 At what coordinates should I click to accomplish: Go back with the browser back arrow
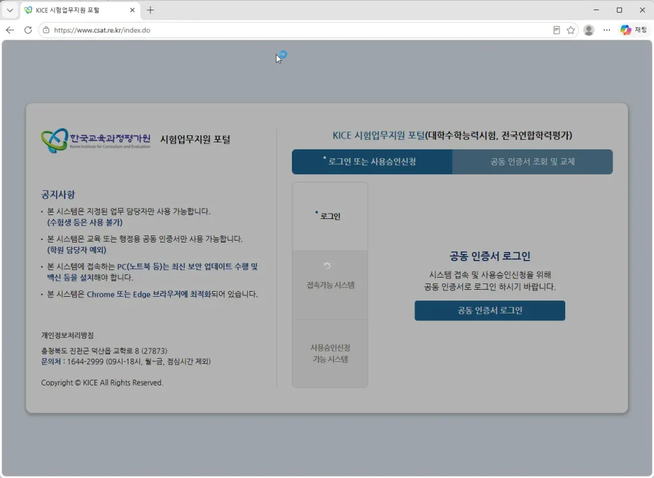click(x=10, y=30)
